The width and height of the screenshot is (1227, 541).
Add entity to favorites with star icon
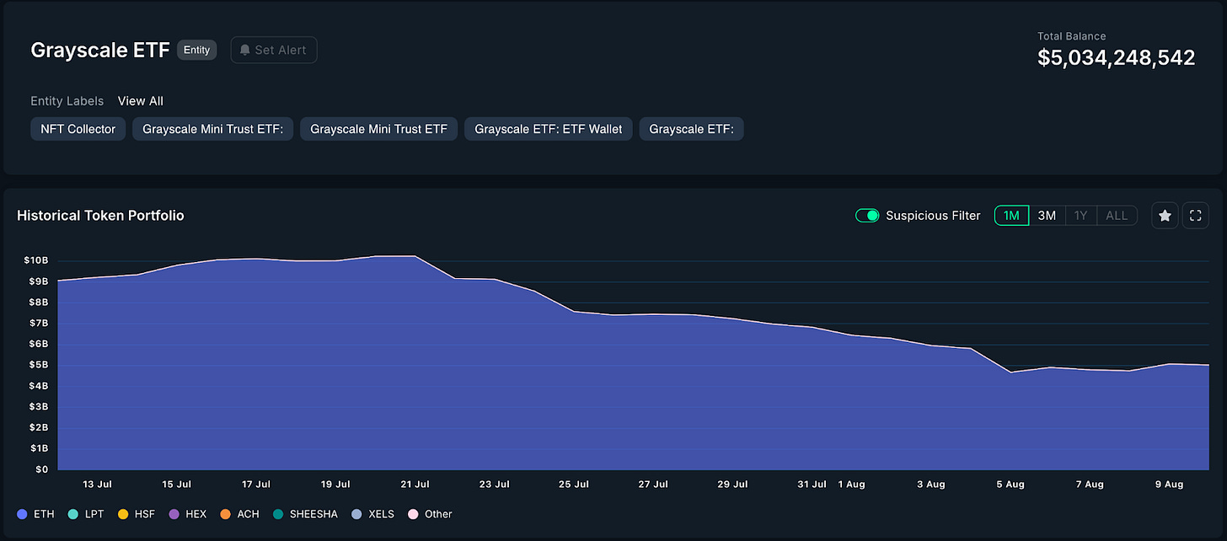(1165, 216)
